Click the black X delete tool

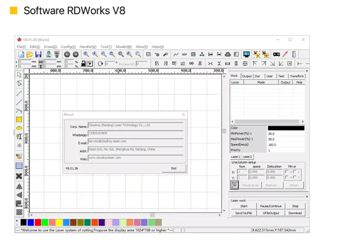point(19,176)
